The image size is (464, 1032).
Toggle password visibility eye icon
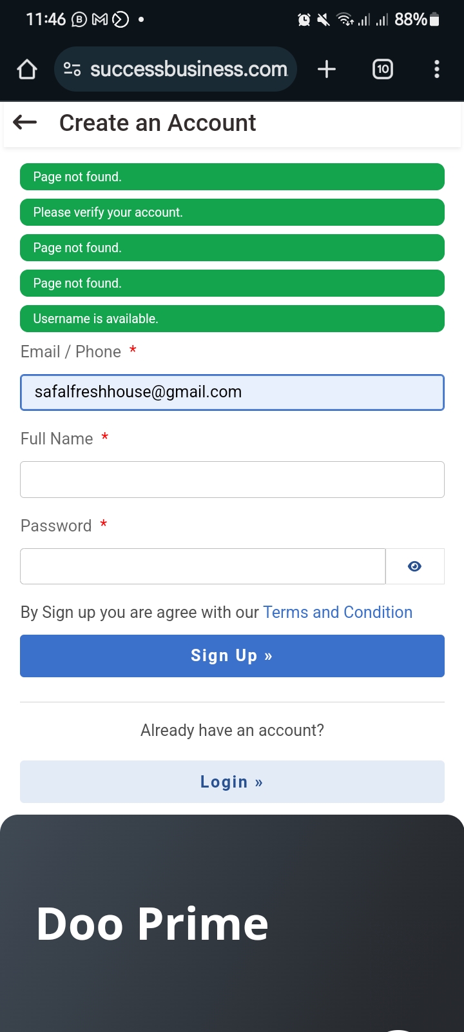point(415,566)
